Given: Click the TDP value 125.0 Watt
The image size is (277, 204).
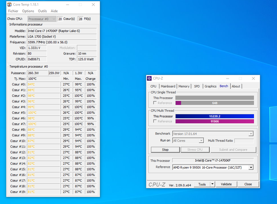Looking at the screenshot, I should 87,59.
